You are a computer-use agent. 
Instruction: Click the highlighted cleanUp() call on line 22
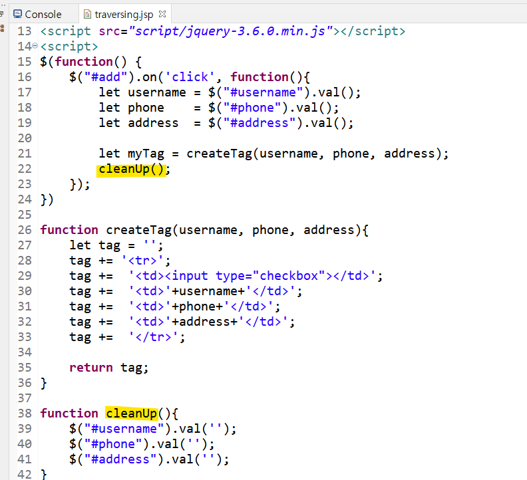[x=131, y=169]
